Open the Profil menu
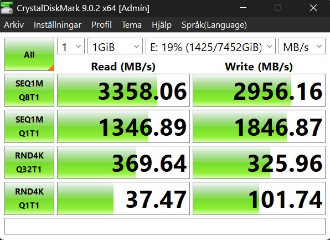 [x=102, y=25]
